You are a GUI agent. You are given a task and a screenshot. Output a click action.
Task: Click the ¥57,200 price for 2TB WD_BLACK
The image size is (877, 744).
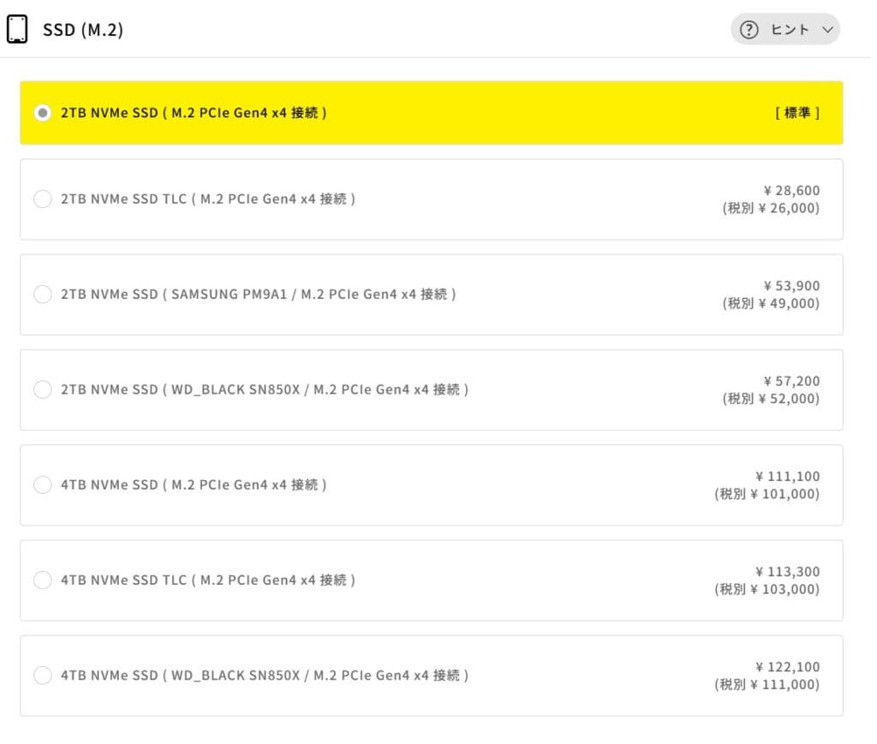791,380
